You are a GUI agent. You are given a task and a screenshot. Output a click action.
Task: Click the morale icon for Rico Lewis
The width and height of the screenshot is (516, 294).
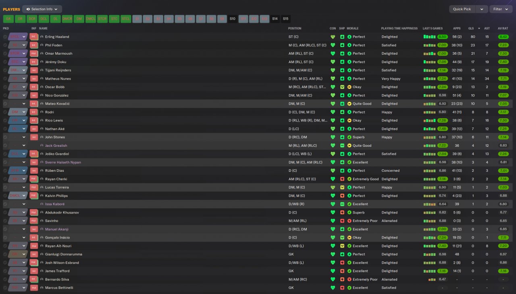pos(349,120)
